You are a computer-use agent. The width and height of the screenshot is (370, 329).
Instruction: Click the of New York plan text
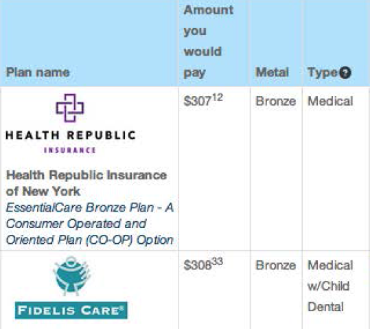click(43, 191)
